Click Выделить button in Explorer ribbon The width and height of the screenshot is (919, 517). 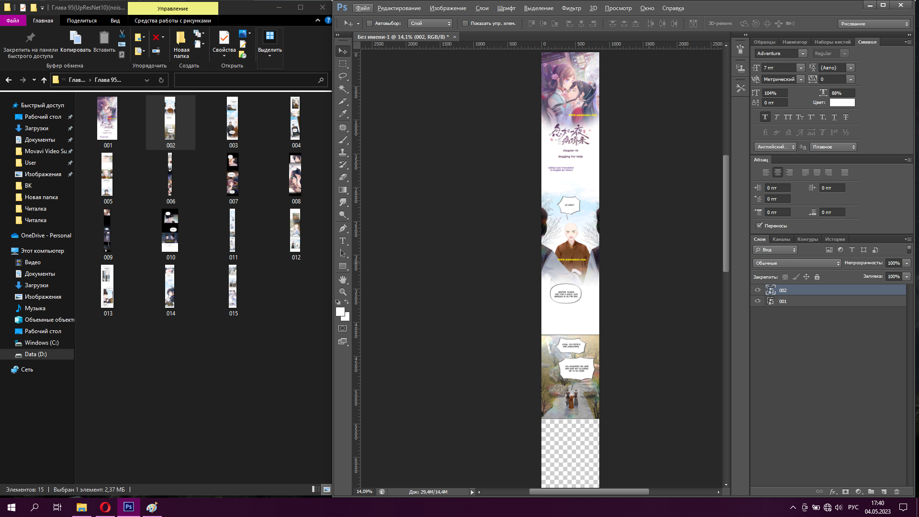pyautogui.click(x=270, y=44)
